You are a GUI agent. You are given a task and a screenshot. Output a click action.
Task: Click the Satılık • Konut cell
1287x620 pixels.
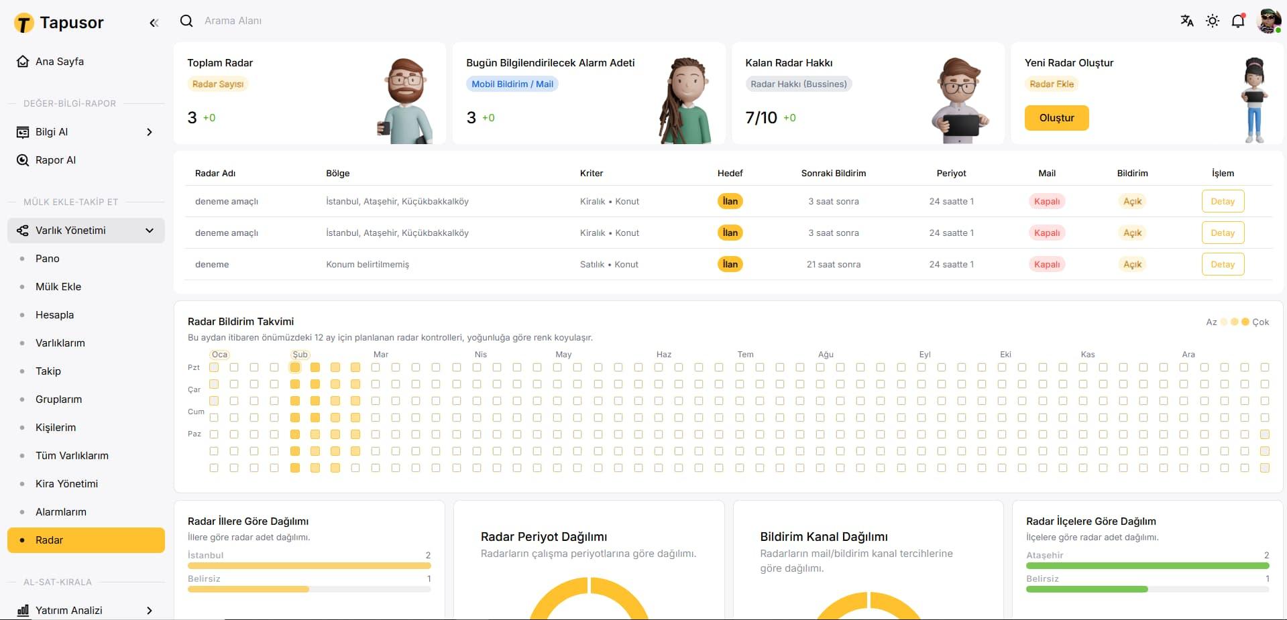[x=609, y=264]
